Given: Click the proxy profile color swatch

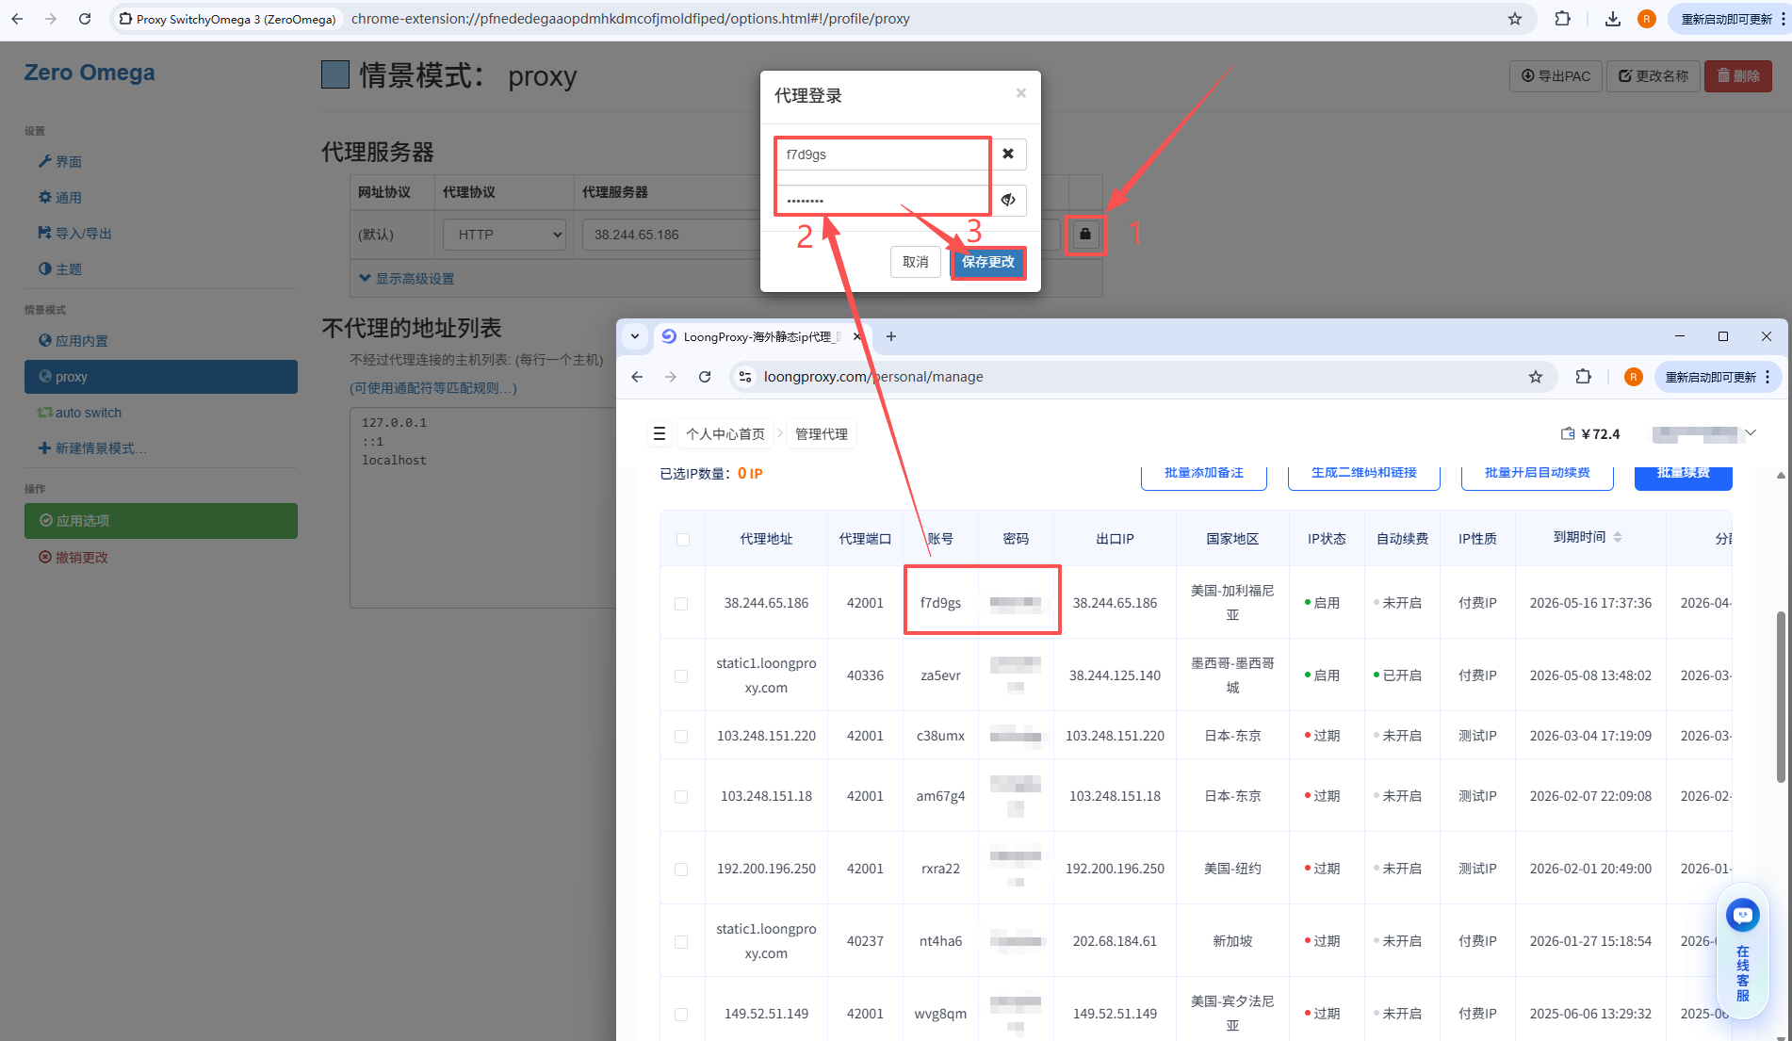Looking at the screenshot, I should coord(335,75).
